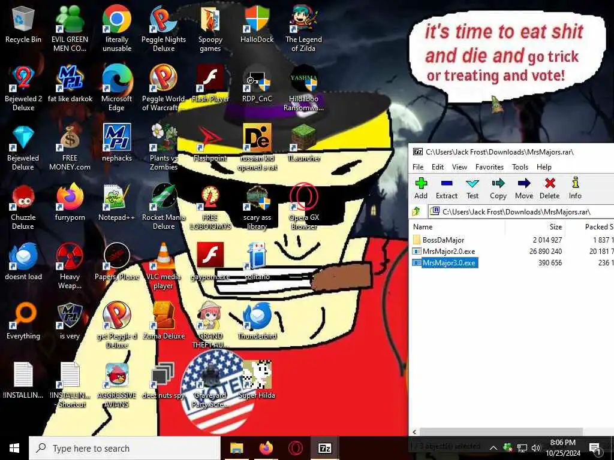Select the Bejeweled 2 Deluxe icon
This screenshot has height=460, width=614.
(23, 89)
